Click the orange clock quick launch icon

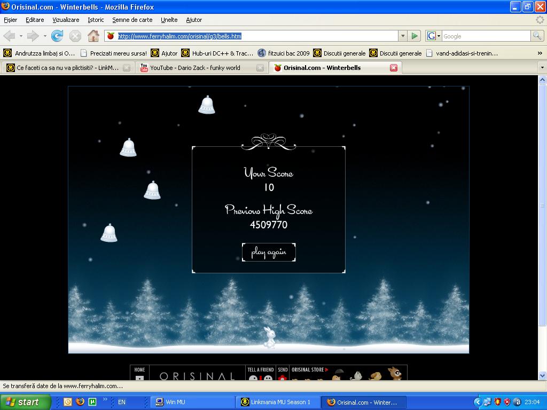point(68,402)
